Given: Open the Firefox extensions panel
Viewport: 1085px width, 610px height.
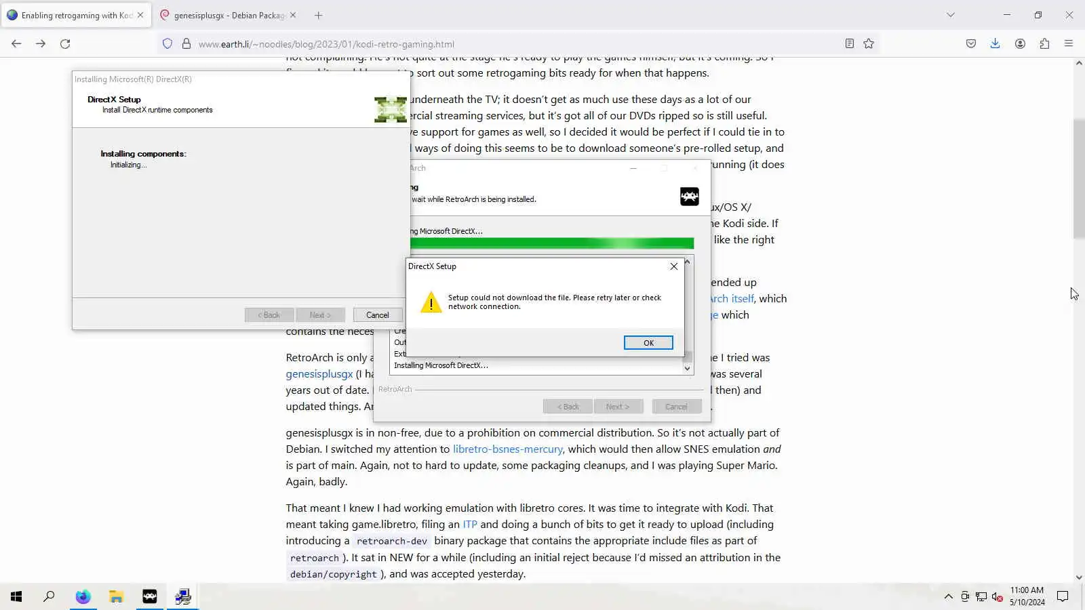Looking at the screenshot, I should pos(1044,44).
